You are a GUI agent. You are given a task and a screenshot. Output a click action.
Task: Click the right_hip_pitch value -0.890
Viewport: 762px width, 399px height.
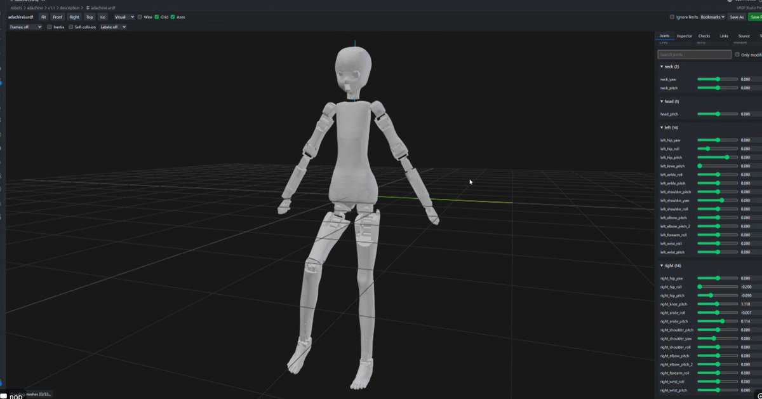coord(746,295)
